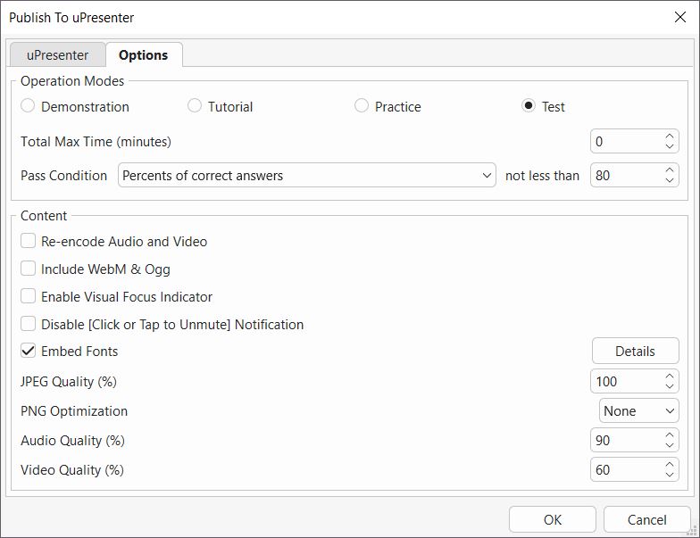Viewport: 700px width, 538px height.
Task: Check Include WebM & Ogg
Action: (29, 269)
